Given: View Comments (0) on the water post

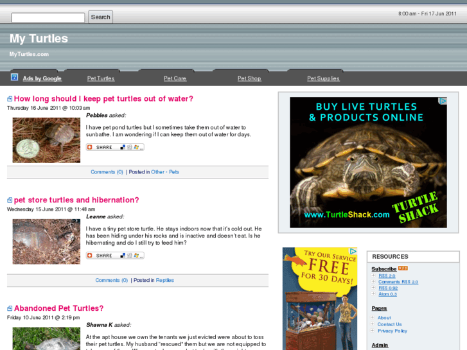Looking at the screenshot, I should click(x=107, y=172).
